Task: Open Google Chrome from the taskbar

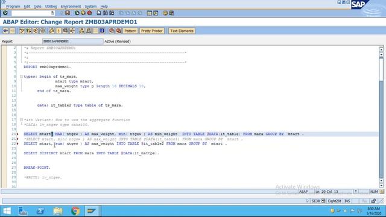Action: tap(75, 211)
